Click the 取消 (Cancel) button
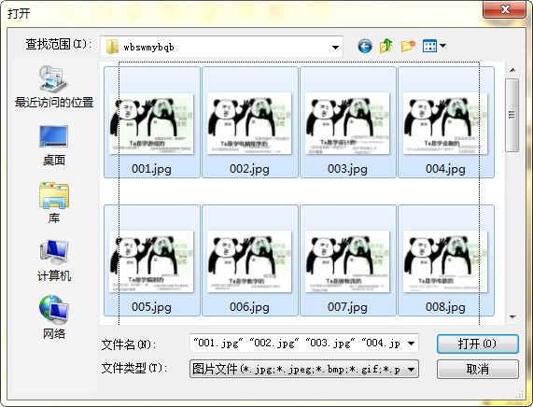 pos(477,369)
